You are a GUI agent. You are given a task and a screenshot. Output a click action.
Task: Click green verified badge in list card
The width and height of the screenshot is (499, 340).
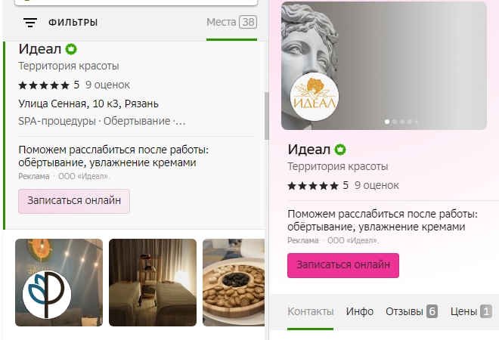[x=71, y=49]
